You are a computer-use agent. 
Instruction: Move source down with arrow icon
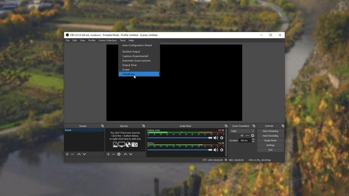(x=131, y=154)
